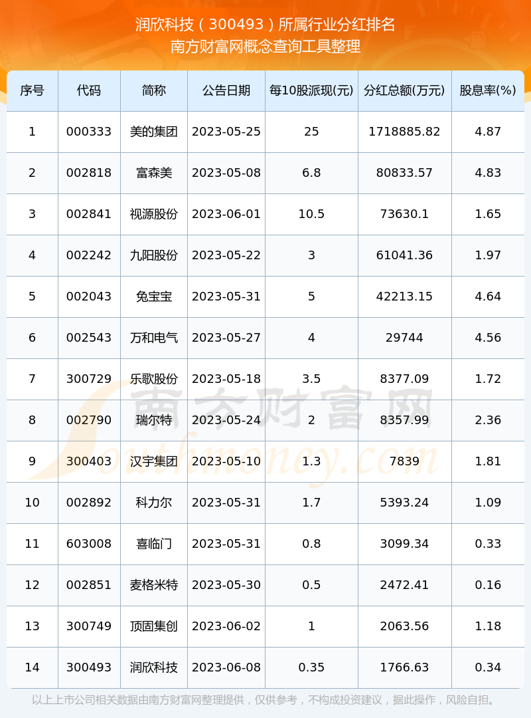Open the 美的集团 stock name
The width and height of the screenshot is (531, 718).
pos(153,132)
